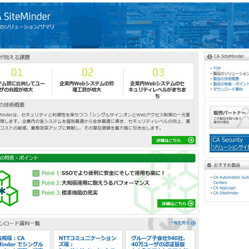This screenshot has width=249, height=249.
Task: Click the arrow icon in the upper 詳細はこちら button
Action: [191, 140]
